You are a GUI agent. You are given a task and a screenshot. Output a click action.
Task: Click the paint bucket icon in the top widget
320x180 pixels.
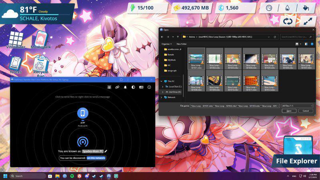306,8
